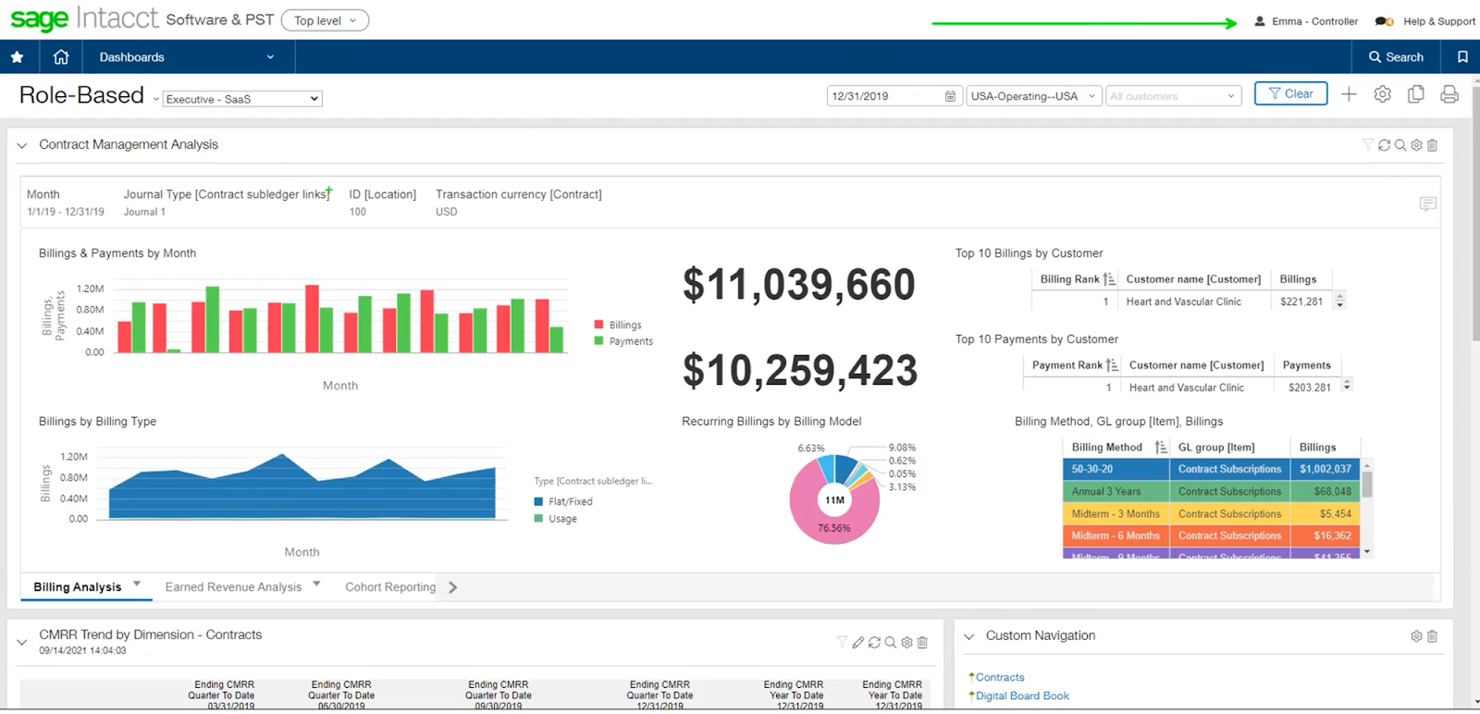The height and width of the screenshot is (714, 1480).
Task: Switch to the Earned Revenue Analysis tab
Action: pyautogui.click(x=233, y=586)
